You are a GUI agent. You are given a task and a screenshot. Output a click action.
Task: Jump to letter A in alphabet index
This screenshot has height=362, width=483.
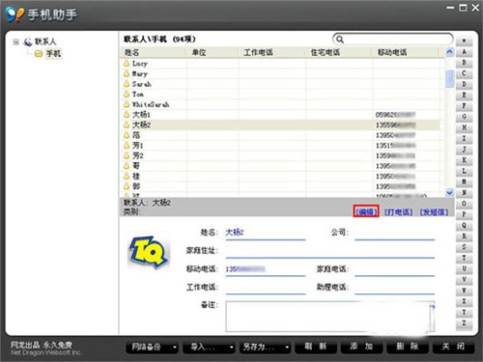464,52
